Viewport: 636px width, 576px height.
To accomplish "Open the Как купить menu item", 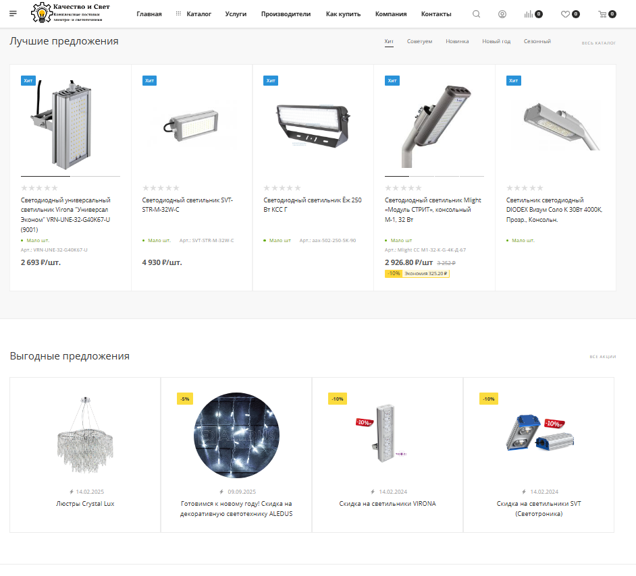I will tap(343, 14).
